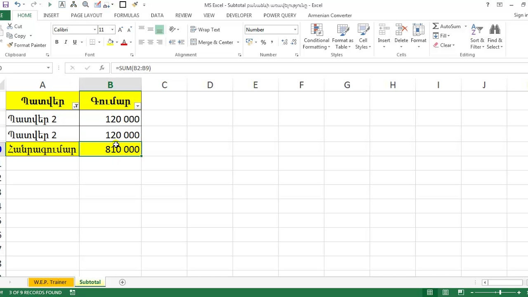Open the Fill menu
528x297 pixels.
click(441, 36)
